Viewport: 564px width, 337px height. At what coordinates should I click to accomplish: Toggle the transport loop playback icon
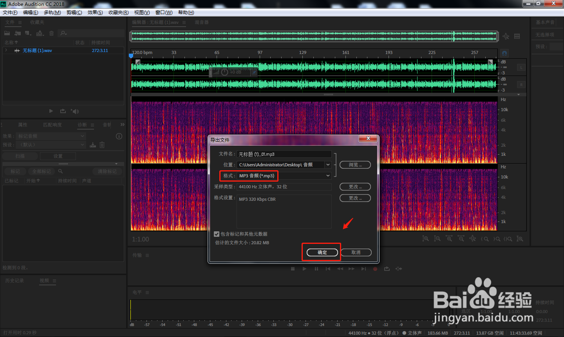tap(387, 269)
